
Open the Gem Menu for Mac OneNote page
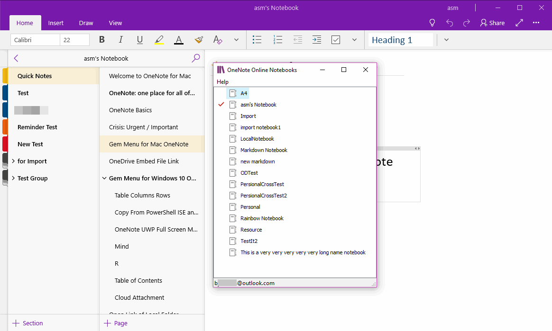click(152, 144)
